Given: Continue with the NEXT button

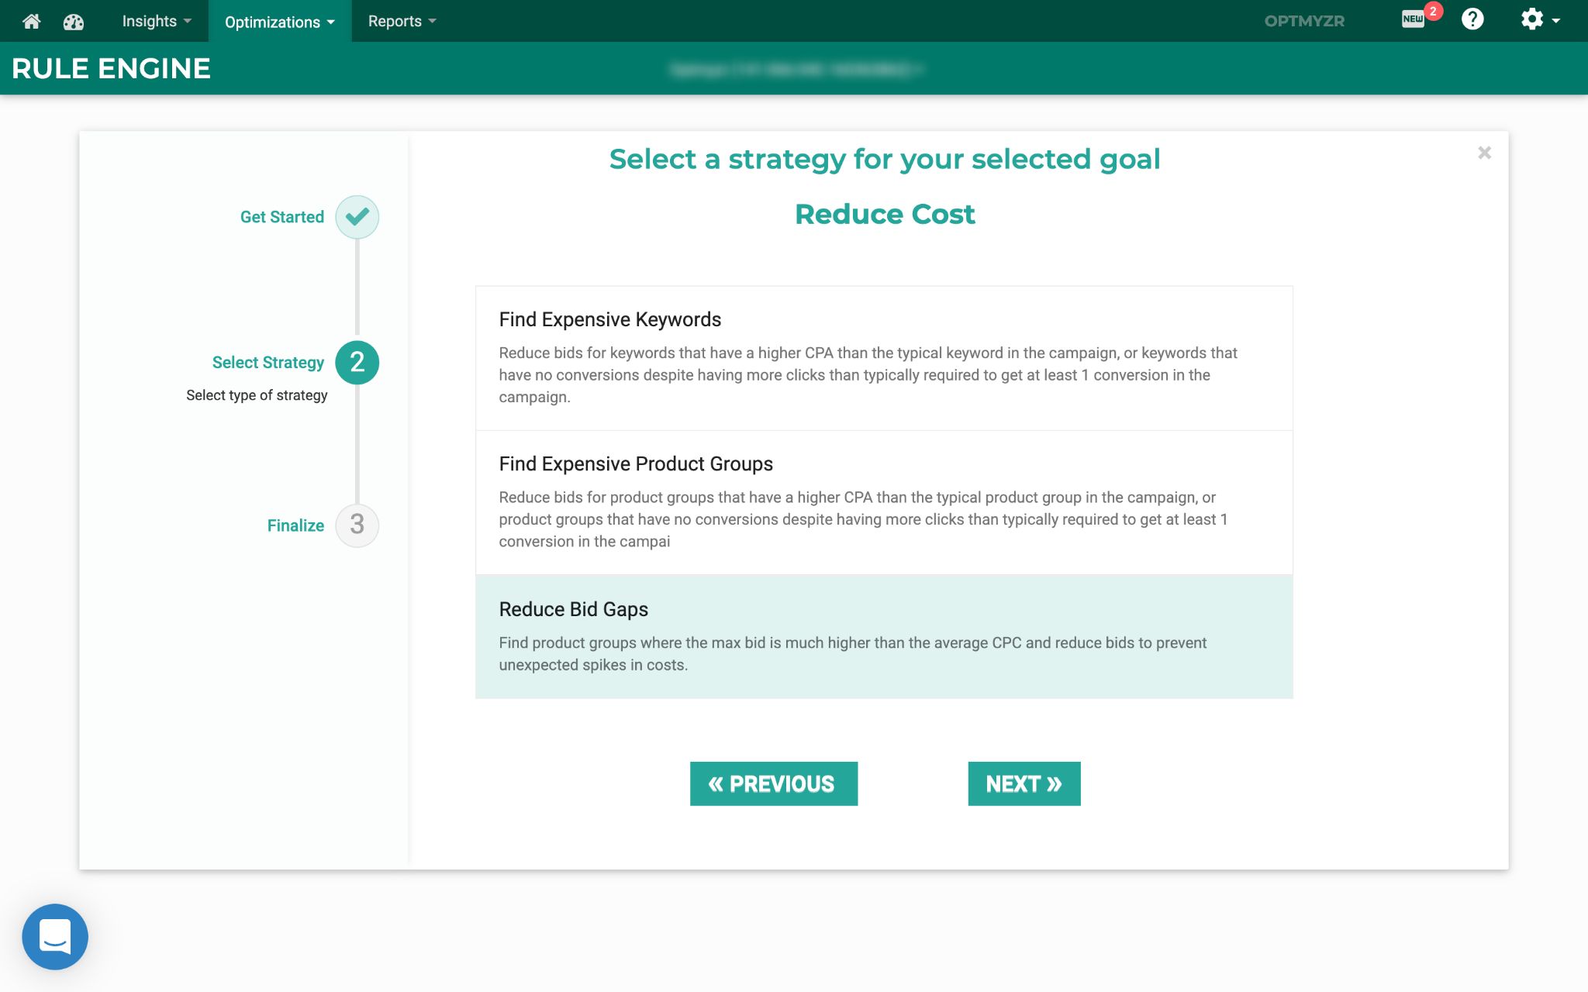Looking at the screenshot, I should tap(1024, 784).
